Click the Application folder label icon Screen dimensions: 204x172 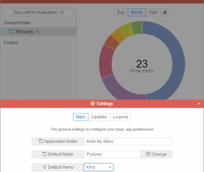coord(41,141)
